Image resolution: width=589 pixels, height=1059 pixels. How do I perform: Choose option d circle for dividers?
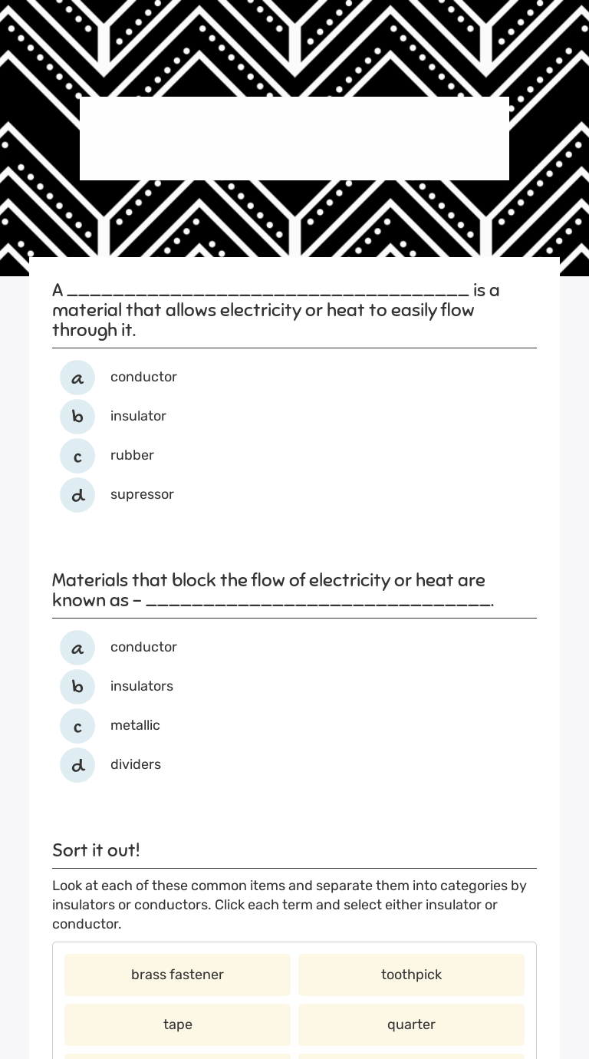point(77,765)
